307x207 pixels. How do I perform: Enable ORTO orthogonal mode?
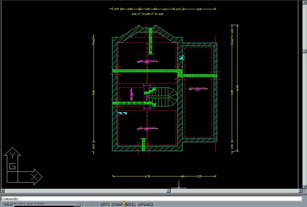105,205
